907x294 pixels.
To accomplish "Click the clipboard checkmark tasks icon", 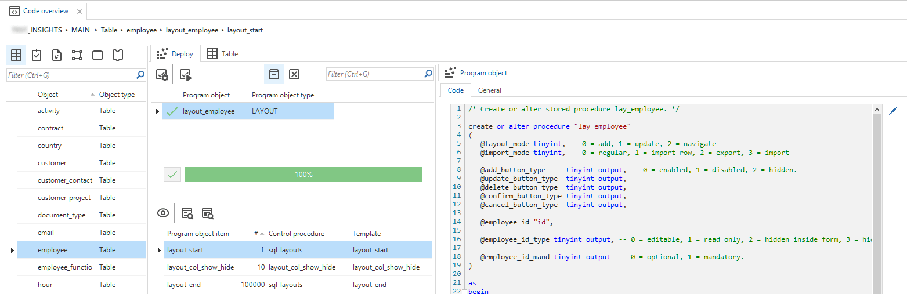I will pos(37,55).
